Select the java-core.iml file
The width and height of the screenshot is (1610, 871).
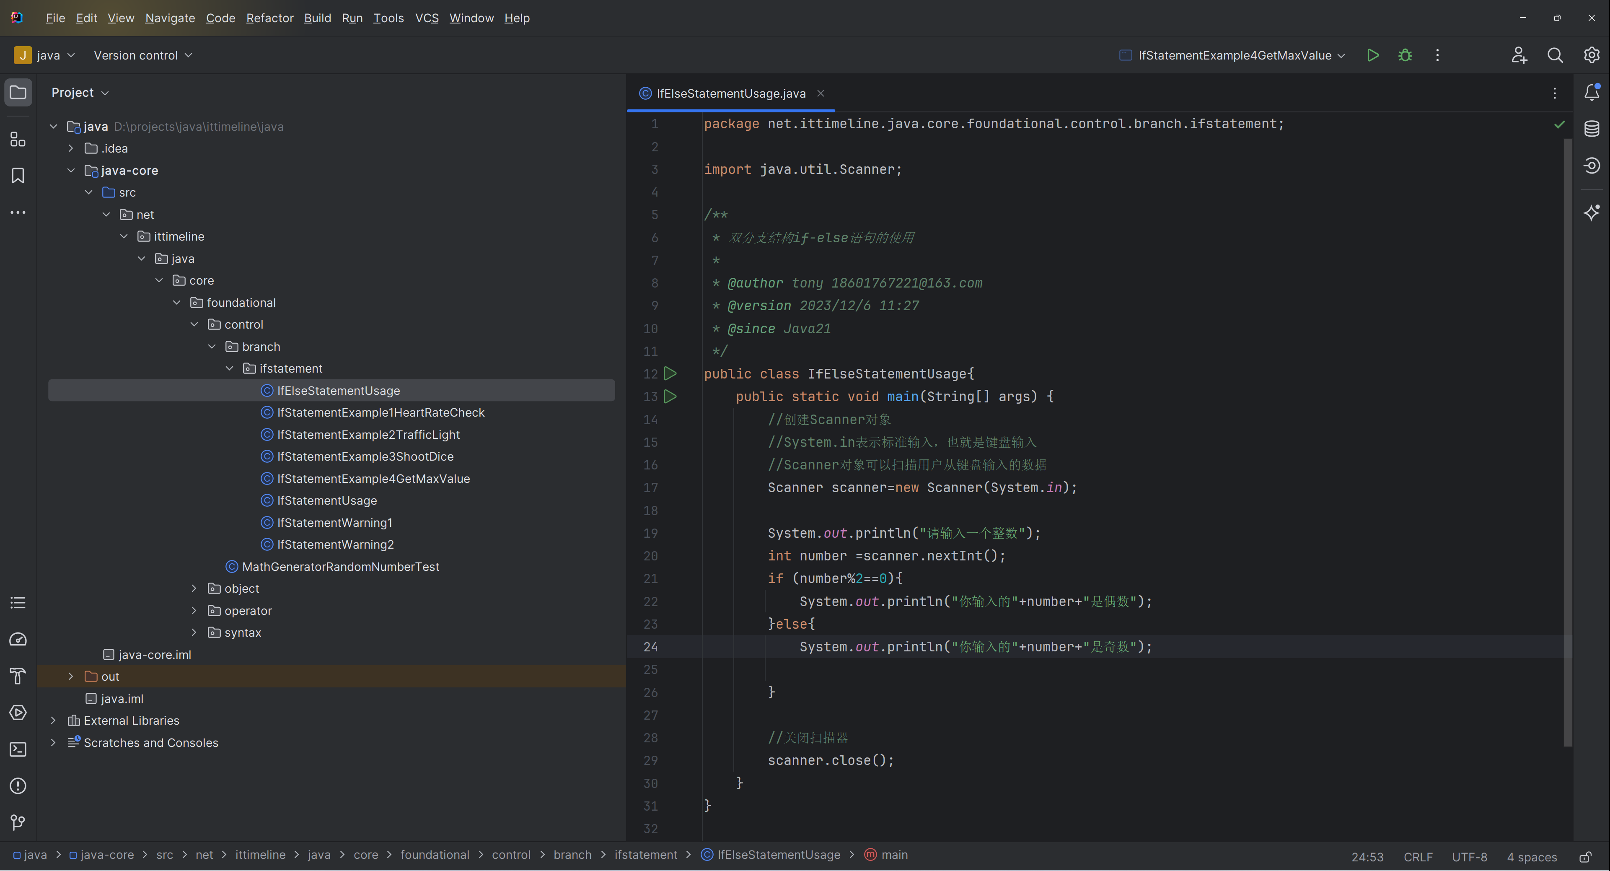coord(154,655)
